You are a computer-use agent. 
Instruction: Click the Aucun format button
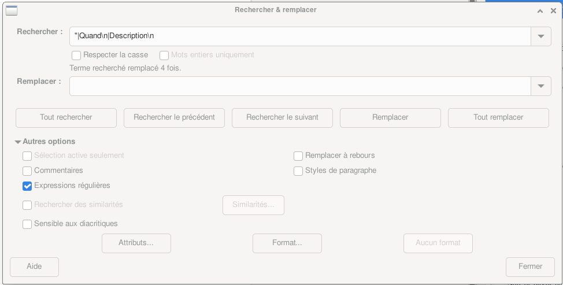point(438,243)
